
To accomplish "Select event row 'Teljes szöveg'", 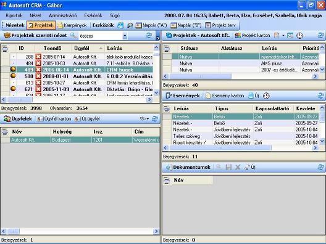I will click(245, 136).
